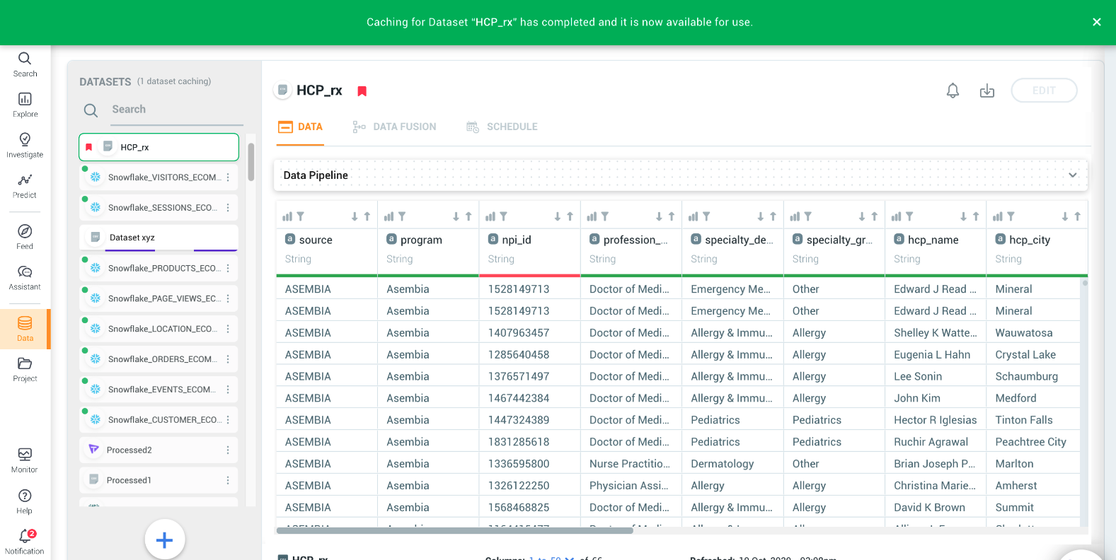
Task: Click the Hector R Iglesias cell
Action: (935, 420)
